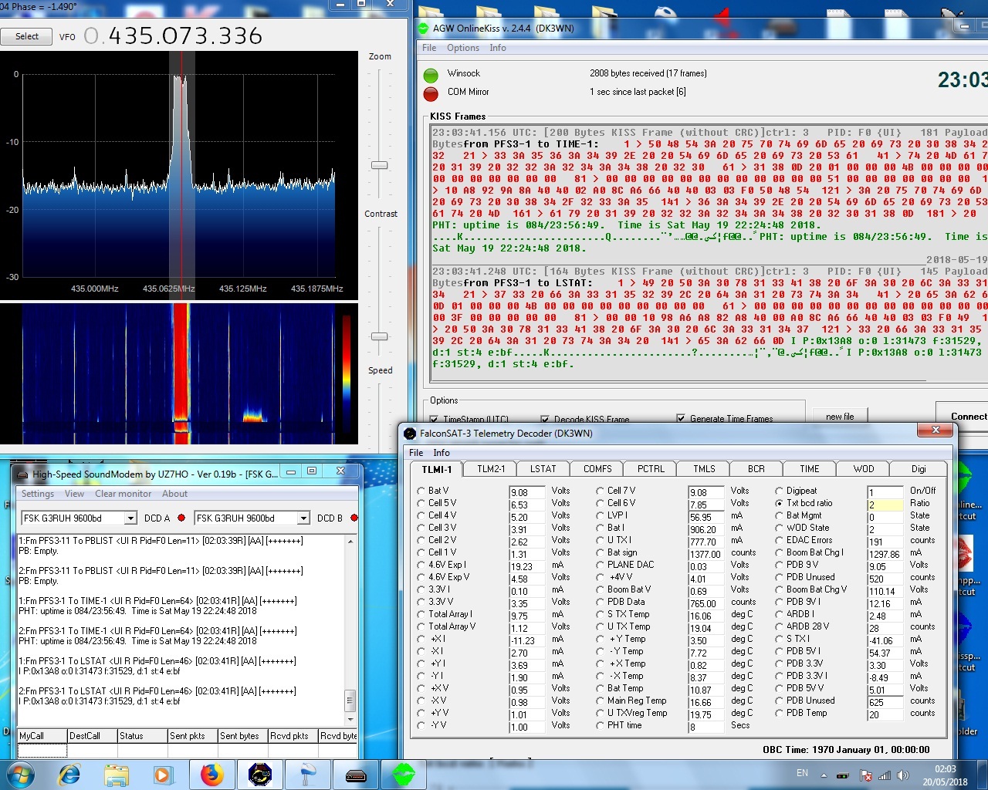Click the red DCD A indicator
This screenshot has height=790, width=988.
(x=181, y=518)
